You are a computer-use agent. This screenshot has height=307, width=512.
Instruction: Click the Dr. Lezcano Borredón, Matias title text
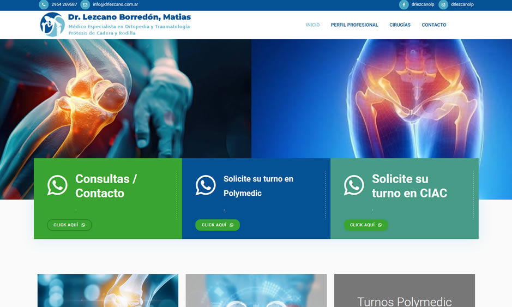pos(129,17)
